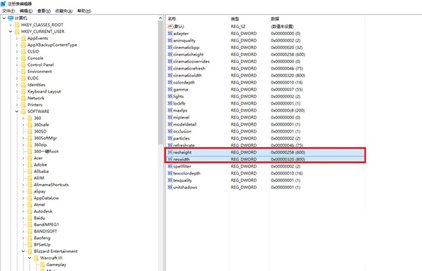This screenshot has height=271, width=422.
Task: Collapse the SOFTWARE tree node
Action: point(17,112)
